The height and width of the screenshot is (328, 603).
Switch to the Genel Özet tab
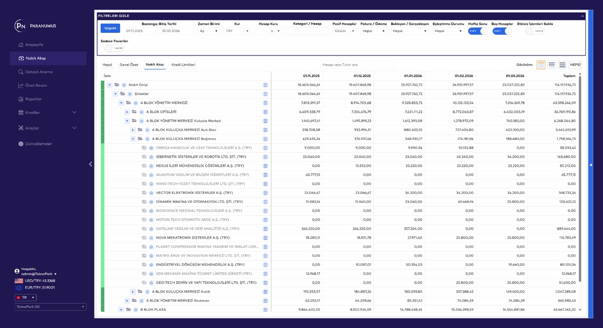pyautogui.click(x=129, y=65)
